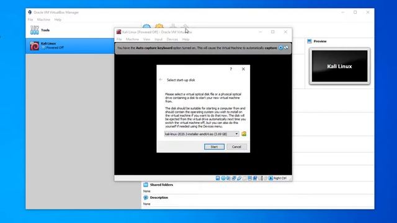Open the Machine menu in the Kali Linux VM window

coord(132,39)
